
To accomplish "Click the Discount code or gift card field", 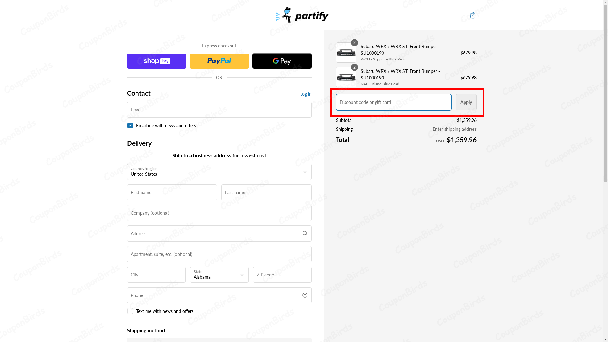I will pos(393,102).
